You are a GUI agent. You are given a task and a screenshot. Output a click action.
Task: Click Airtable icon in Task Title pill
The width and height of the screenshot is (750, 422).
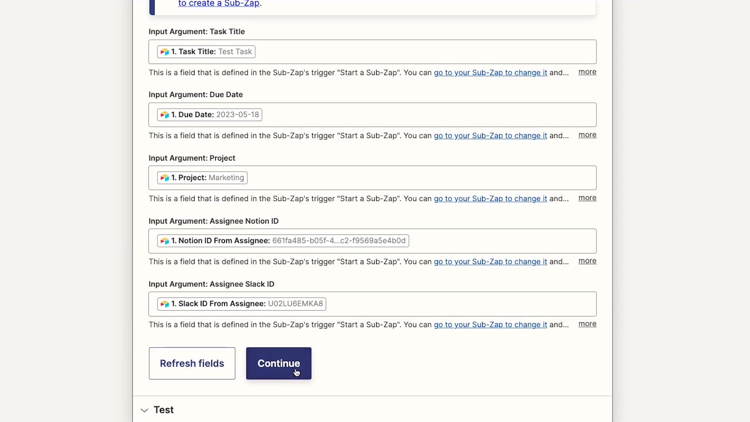(164, 52)
